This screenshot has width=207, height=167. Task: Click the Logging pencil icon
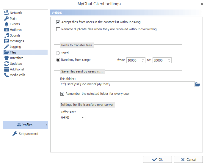click(x=7, y=47)
